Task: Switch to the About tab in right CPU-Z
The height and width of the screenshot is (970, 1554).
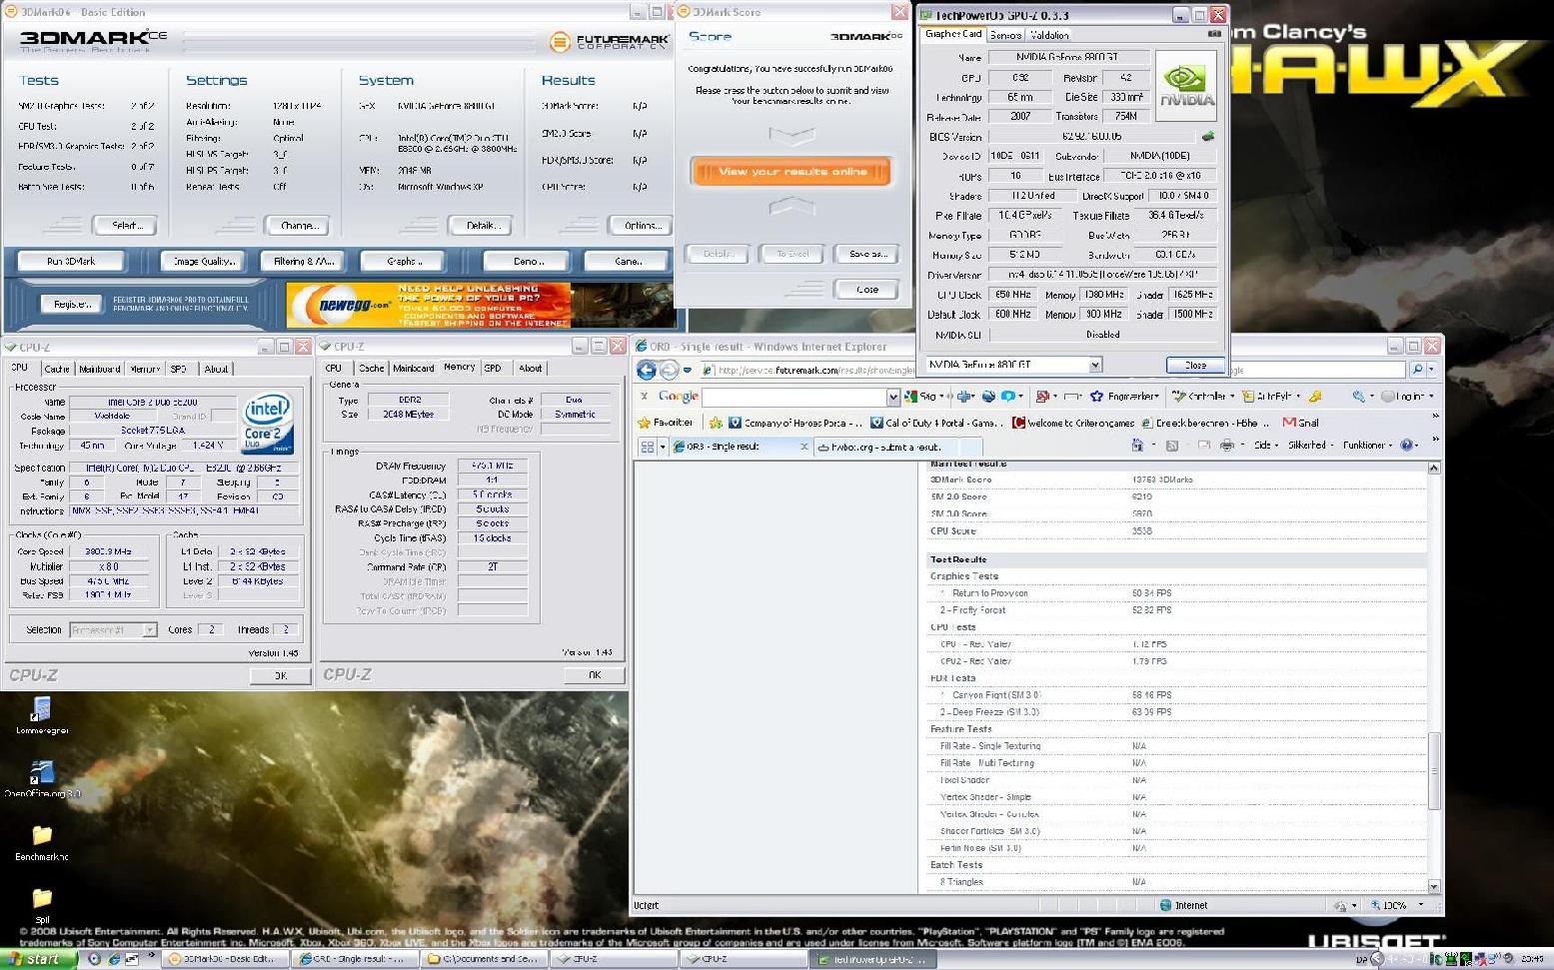Action: click(531, 369)
